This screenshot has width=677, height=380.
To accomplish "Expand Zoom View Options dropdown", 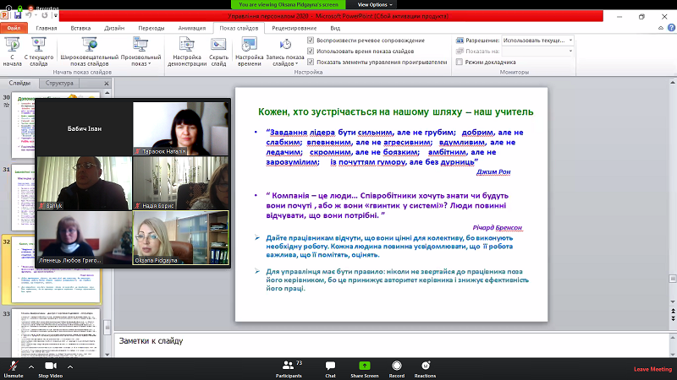I will click(375, 4).
